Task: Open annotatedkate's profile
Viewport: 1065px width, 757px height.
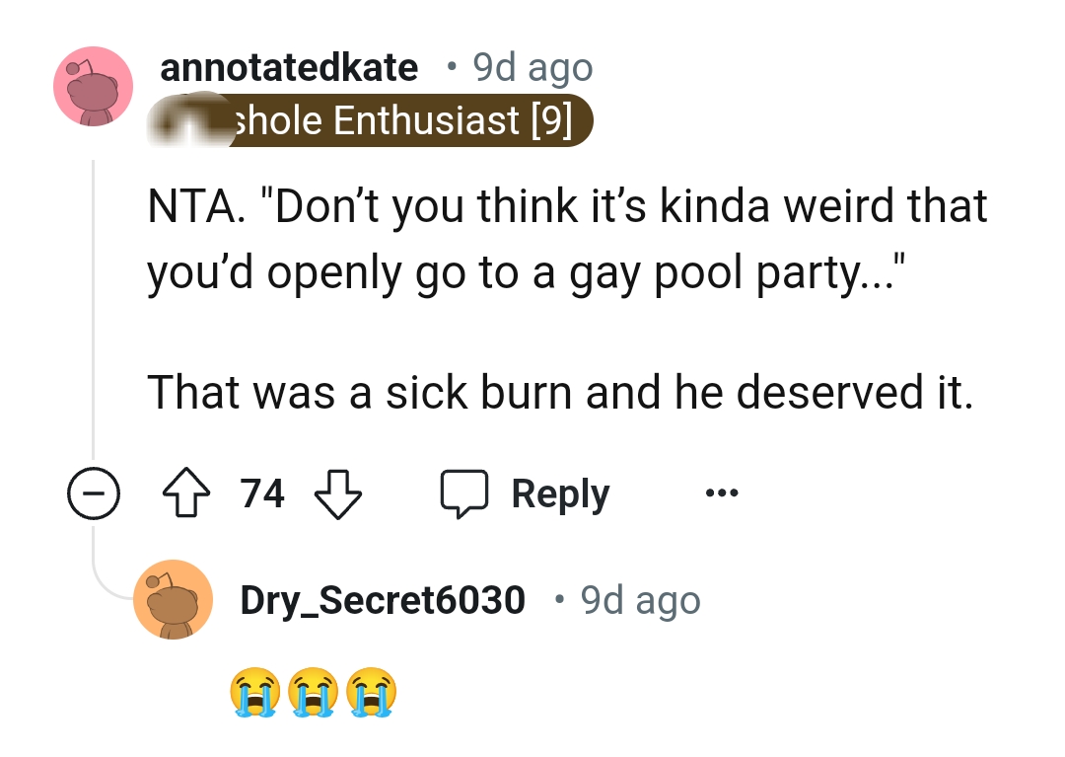Action: tap(291, 67)
